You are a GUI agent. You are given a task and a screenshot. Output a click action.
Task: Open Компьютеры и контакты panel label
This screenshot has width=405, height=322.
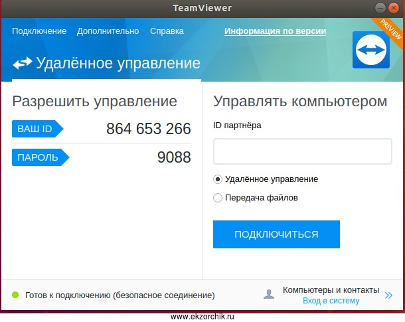click(x=331, y=289)
